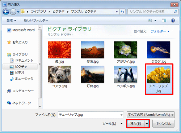Viewport: 181px width, 133px height.
Task: Expand the 挿入 button options arrow
Action: pyautogui.click(x=147, y=124)
